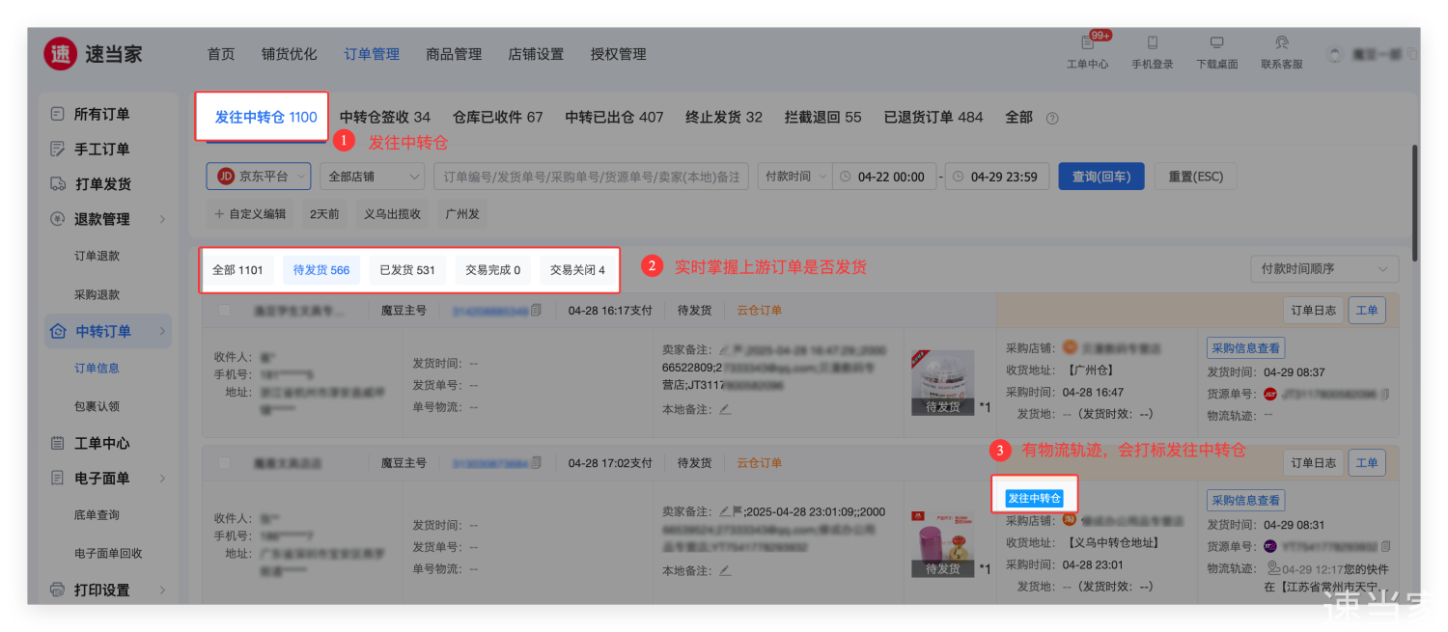Image resolution: width=1448 pixels, height=632 pixels.
Task: Click the order number search input field
Action: [591, 177]
